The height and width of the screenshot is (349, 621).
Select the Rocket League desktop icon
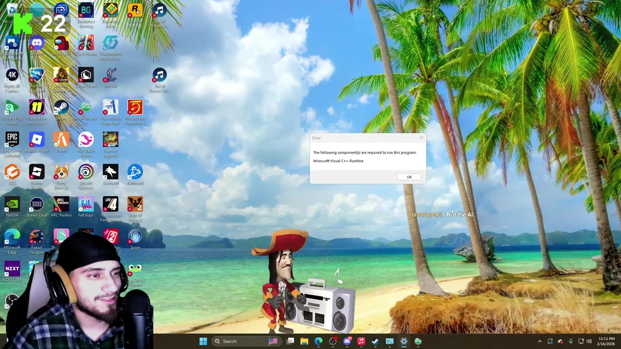[37, 80]
